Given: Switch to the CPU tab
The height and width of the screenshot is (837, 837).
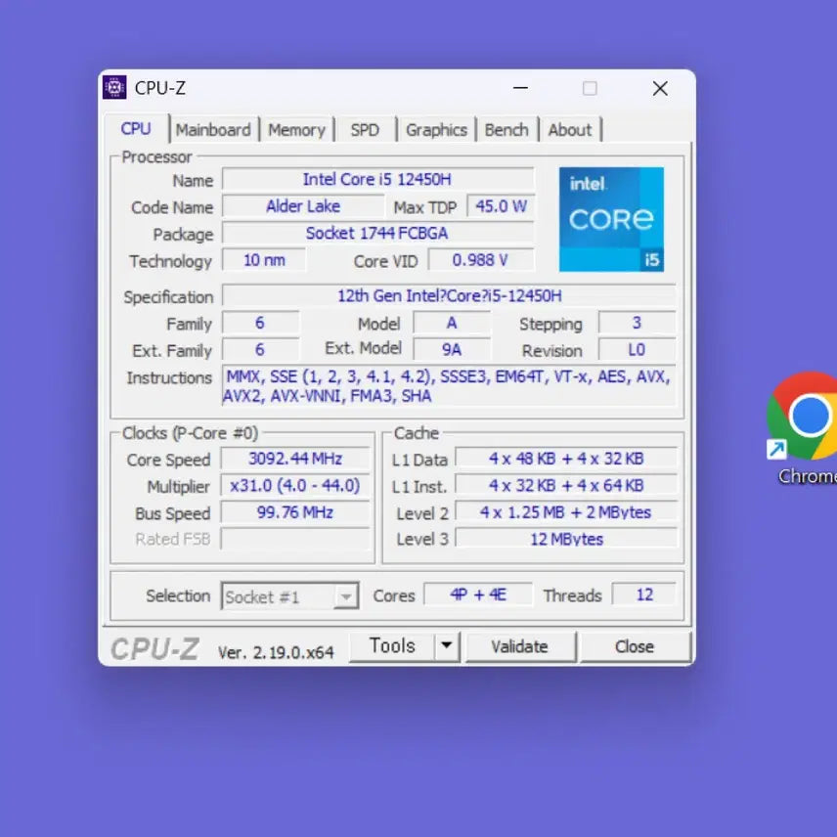Looking at the screenshot, I should click(136, 129).
